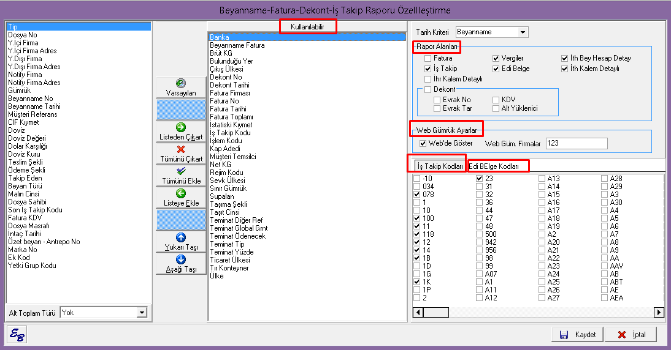671x350 pixels.
Task: Toggle the Web'de Göster checkbox
Action: click(x=423, y=143)
